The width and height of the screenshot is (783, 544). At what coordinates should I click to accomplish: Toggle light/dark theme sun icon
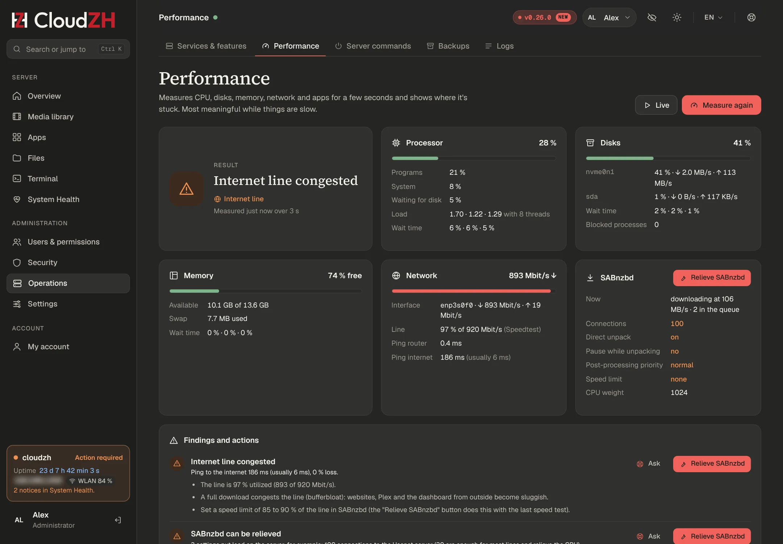click(676, 17)
